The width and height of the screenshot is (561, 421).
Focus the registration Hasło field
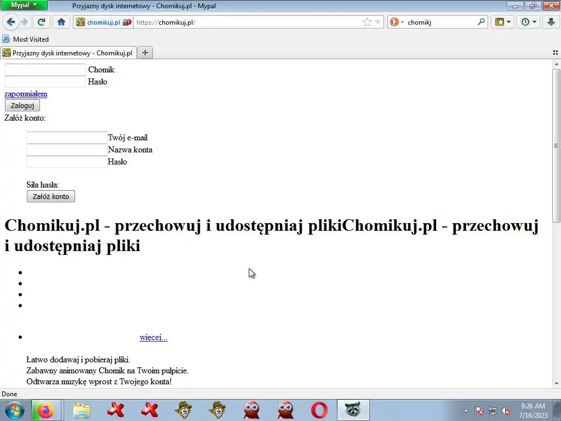pos(67,162)
